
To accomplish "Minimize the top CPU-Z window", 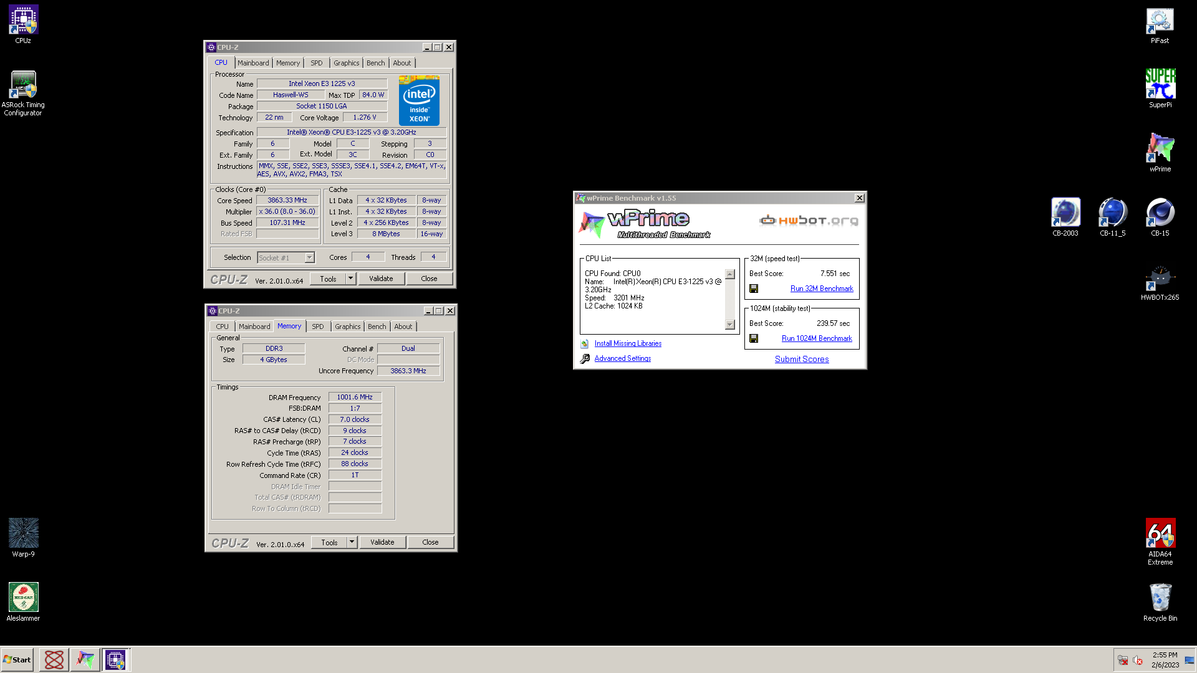I will 427,47.
